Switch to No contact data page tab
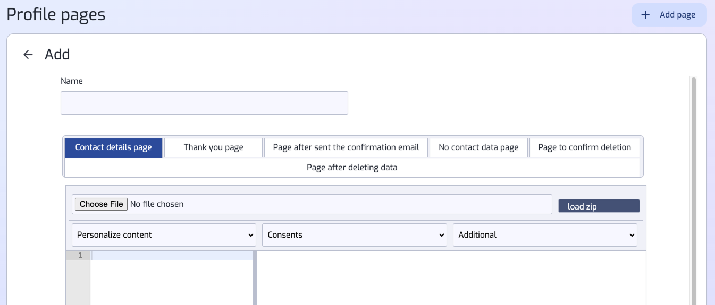The width and height of the screenshot is (715, 305). click(478, 147)
